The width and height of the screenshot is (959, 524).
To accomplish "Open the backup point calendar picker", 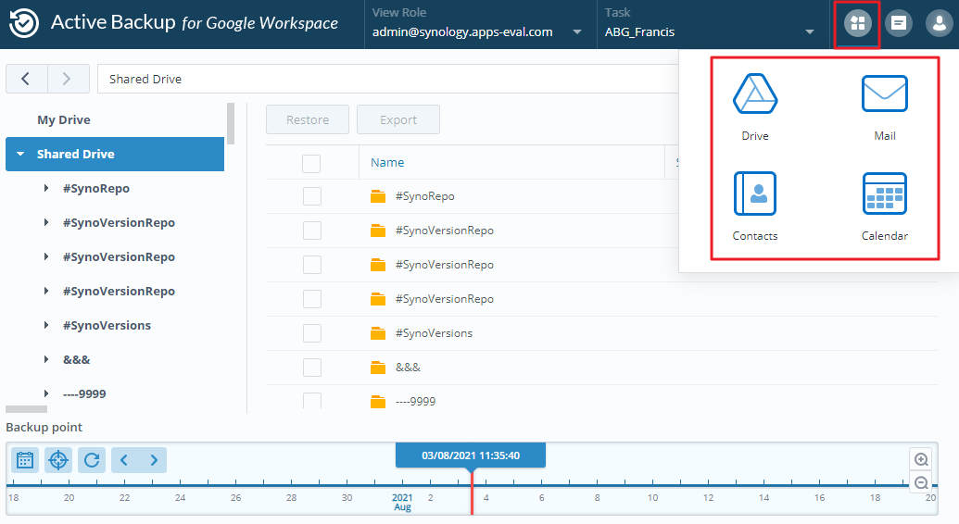I will [25, 460].
